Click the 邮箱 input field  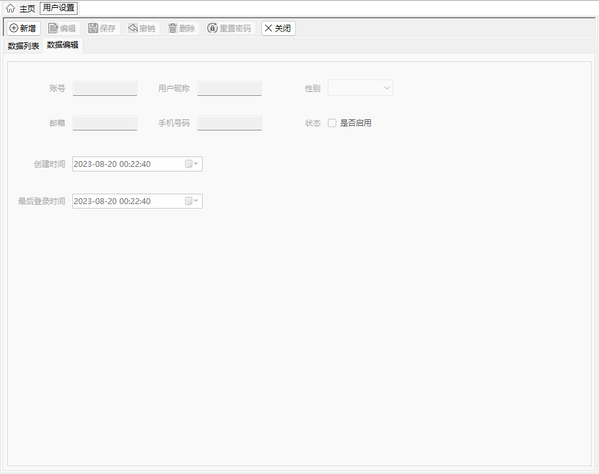(105, 123)
